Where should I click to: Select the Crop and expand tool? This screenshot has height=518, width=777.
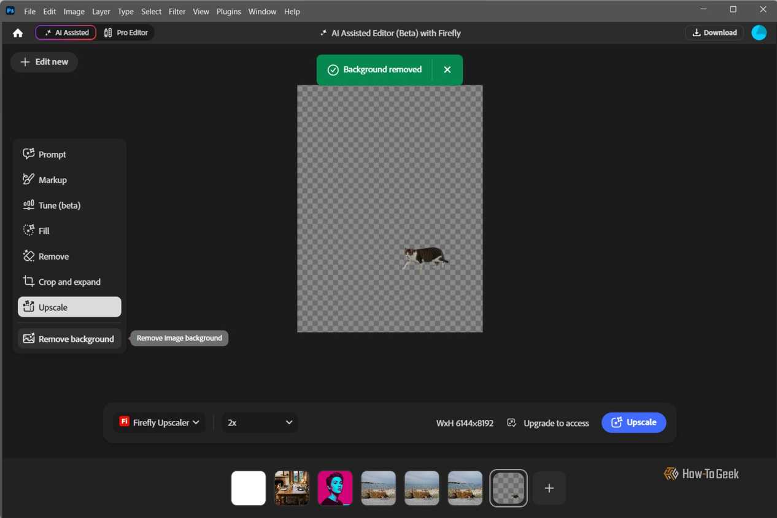tap(69, 282)
